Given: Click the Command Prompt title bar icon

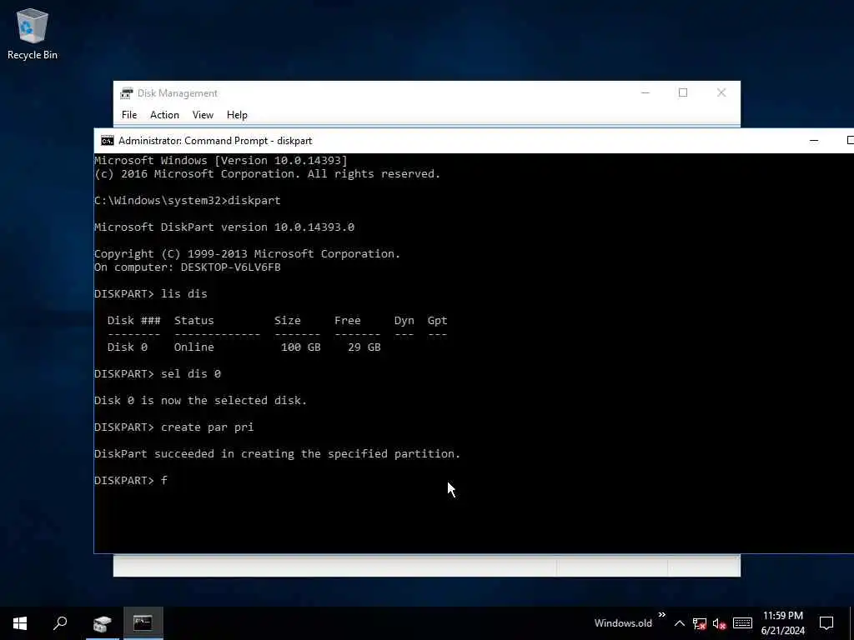Looking at the screenshot, I should [108, 141].
